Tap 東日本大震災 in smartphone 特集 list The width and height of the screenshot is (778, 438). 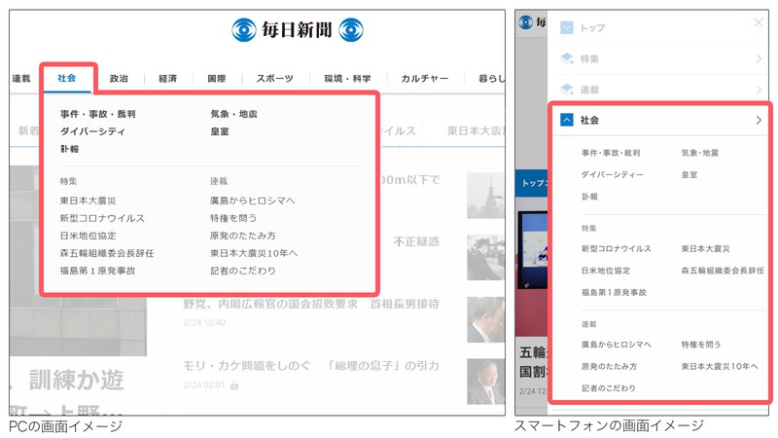pyautogui.click(x=706, y=249)
